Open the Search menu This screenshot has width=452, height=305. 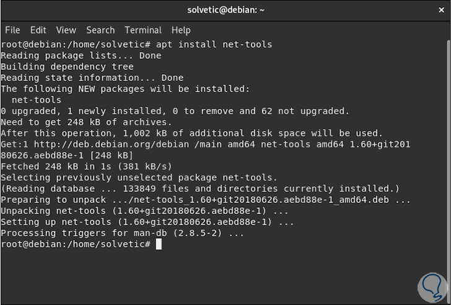100,30
